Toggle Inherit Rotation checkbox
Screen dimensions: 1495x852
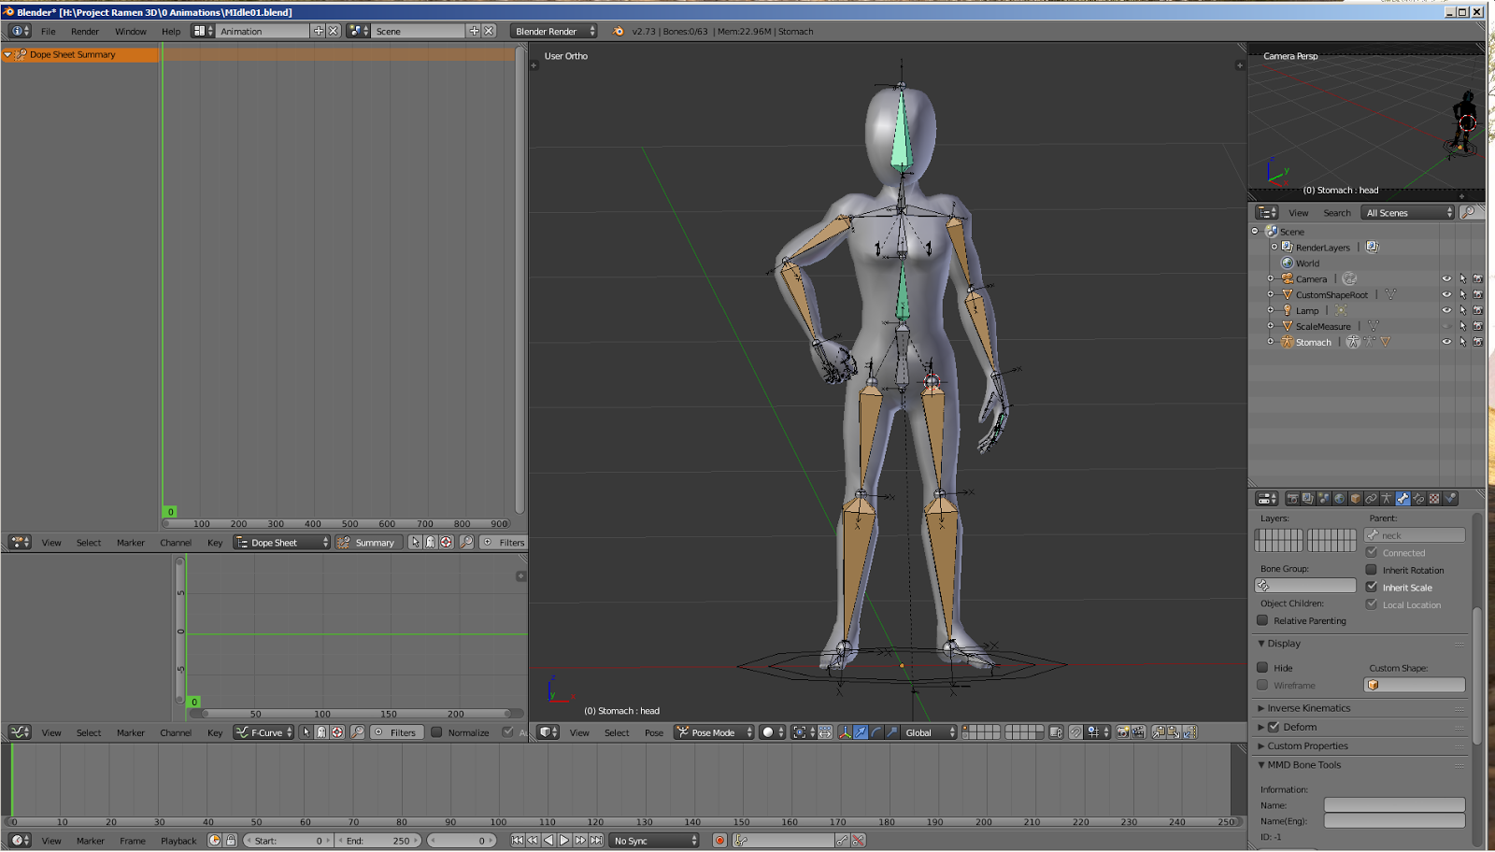1372,570
